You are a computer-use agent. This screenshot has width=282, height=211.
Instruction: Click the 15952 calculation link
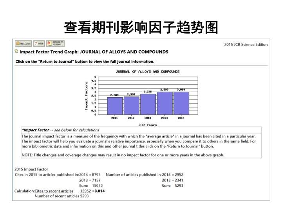tap(85, 191)
